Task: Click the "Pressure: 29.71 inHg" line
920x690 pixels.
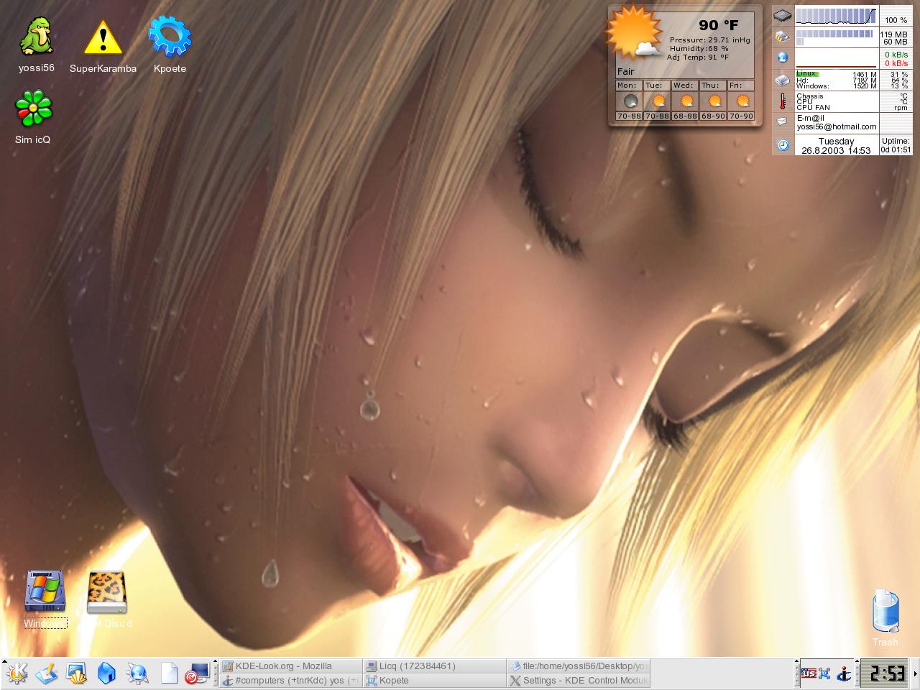Action: click(709, 40)
